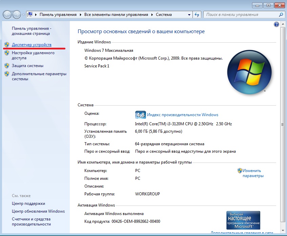Click the Forward navigation arrow button
The width and height of the screenshot is (287, 236).
17,15
